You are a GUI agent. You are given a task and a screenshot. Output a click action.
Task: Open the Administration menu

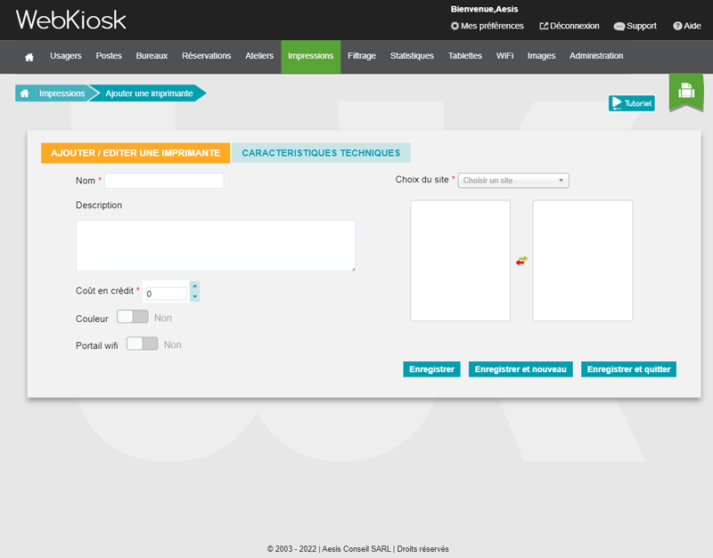(596, 56)
